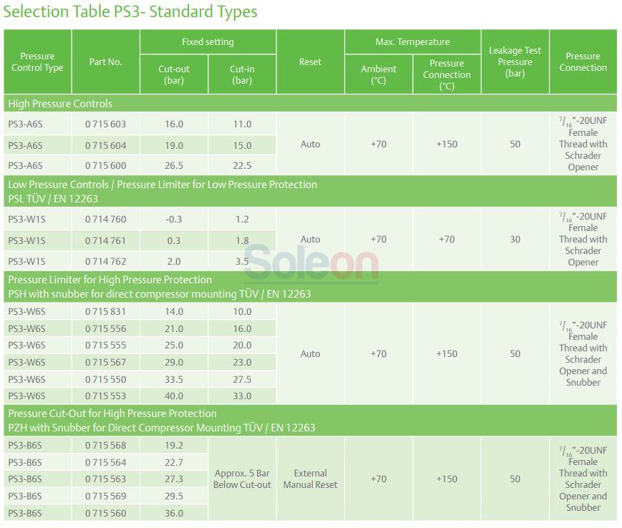Select the 'Selection Table PS3- Standard Types' title
This screenshot has width=622, height=528.
pyautogui.click(x=130, y=11)
